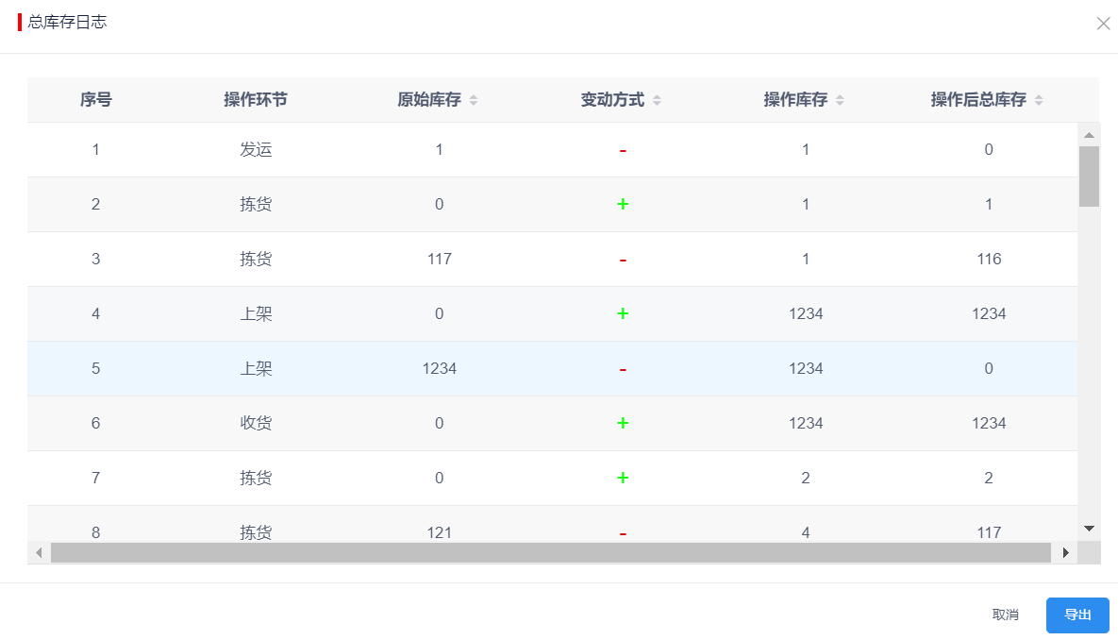Click final stock 1234 in row 6
The image size is (1118, 640).
point(989,423)
